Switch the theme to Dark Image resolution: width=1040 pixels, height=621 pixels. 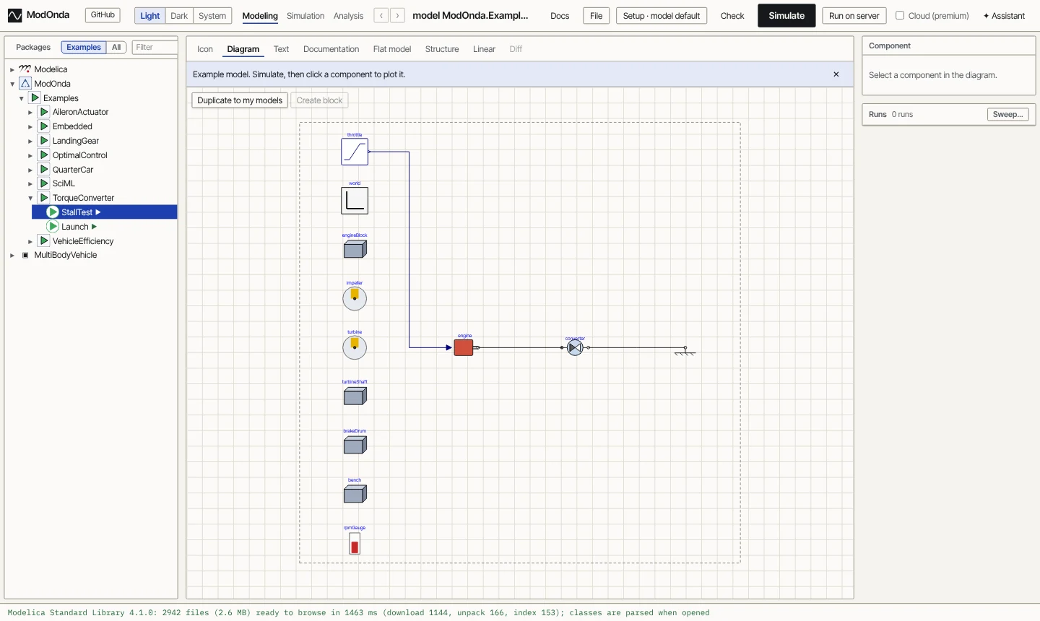pyautogui.click(x=179, y=16)
